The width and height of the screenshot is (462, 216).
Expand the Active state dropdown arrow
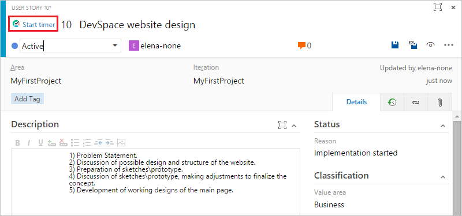tap(115, 46)
